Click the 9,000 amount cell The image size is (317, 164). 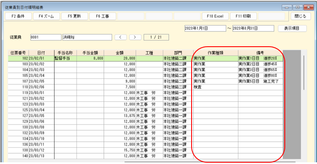(120, 81)
